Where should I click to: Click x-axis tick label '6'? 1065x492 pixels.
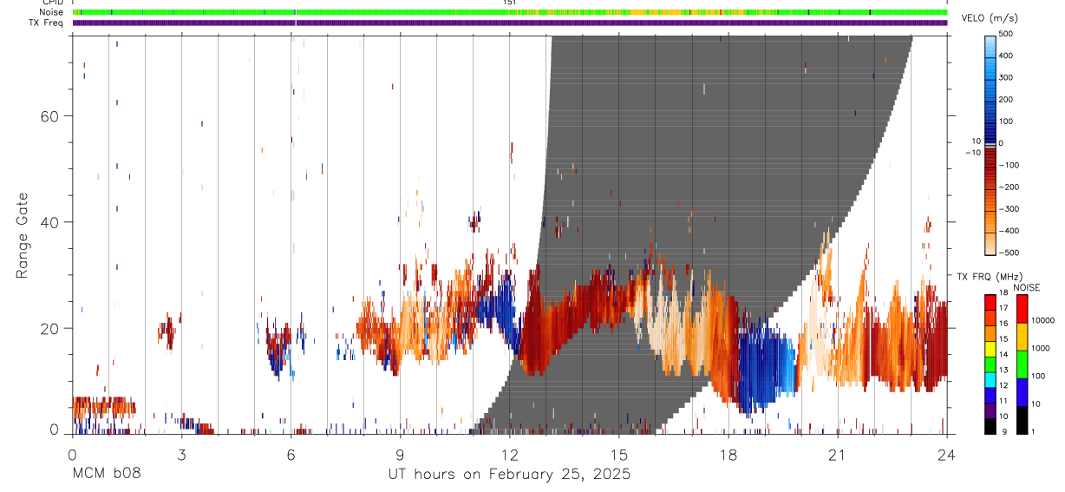click(x=291, y=455)
